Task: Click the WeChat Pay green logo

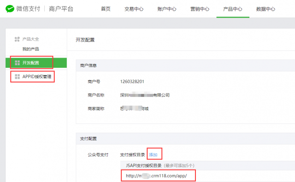Action: pos(10,9)
